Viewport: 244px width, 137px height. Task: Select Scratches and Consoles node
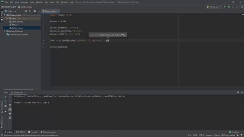click(x=19, y=35)
